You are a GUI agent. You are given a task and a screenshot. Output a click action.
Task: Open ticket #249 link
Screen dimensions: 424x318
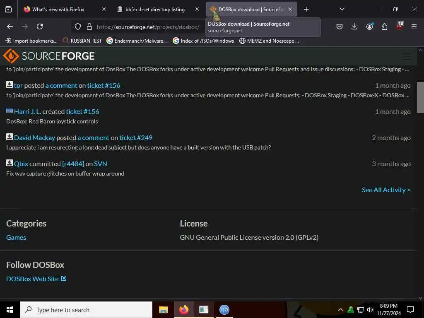(x=136, y=137)
